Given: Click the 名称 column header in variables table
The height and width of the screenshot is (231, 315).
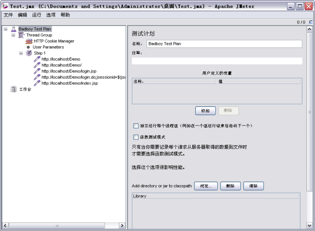Looking at the screenshot, I should click(x=174, y=81).
